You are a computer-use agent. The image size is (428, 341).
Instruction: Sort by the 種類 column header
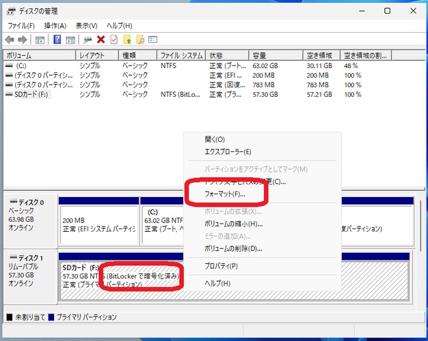(x=138, y=55)
